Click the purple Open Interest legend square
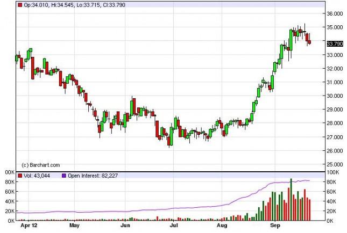 64,176
